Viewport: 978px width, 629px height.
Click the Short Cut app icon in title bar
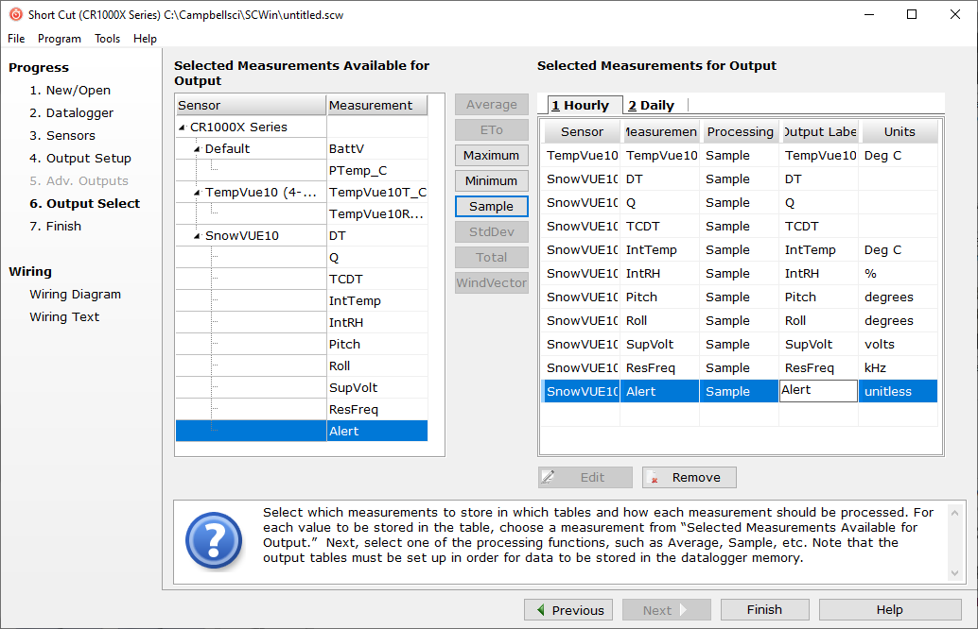pos(15,14)
